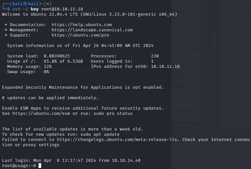Image resolution: width=251 pixels, height=169 pixels.
Task: Select the last login source IP 10.10.14.40
Action: click(126, 161)
